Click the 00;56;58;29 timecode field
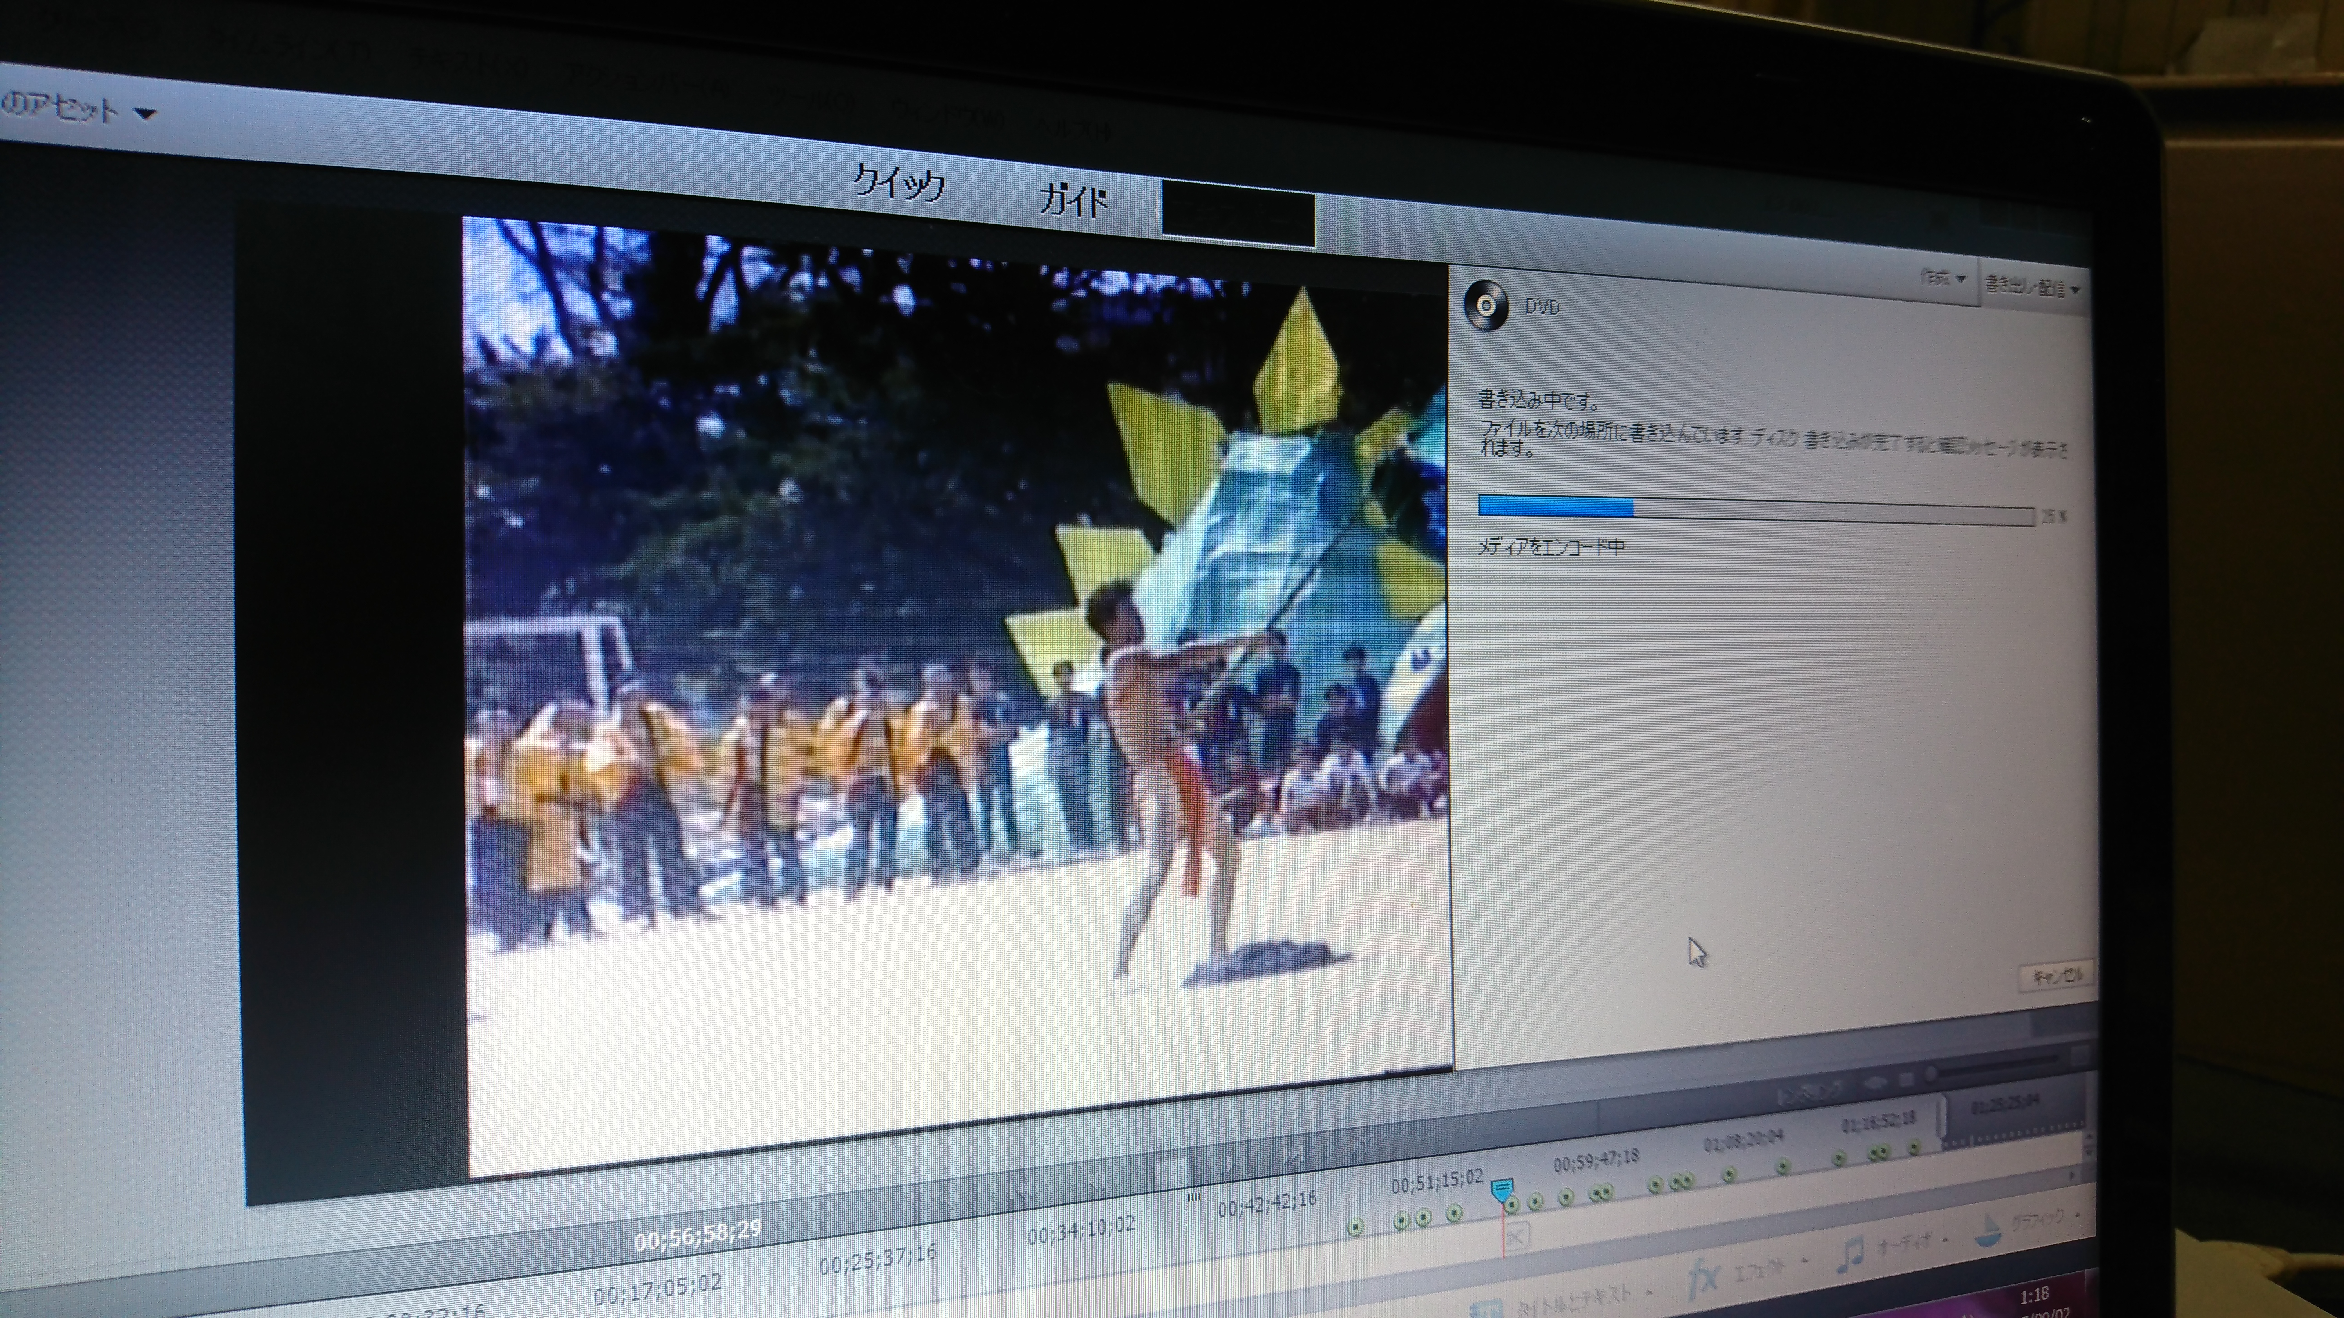 pyautogui.click(x=697, y=1234)
